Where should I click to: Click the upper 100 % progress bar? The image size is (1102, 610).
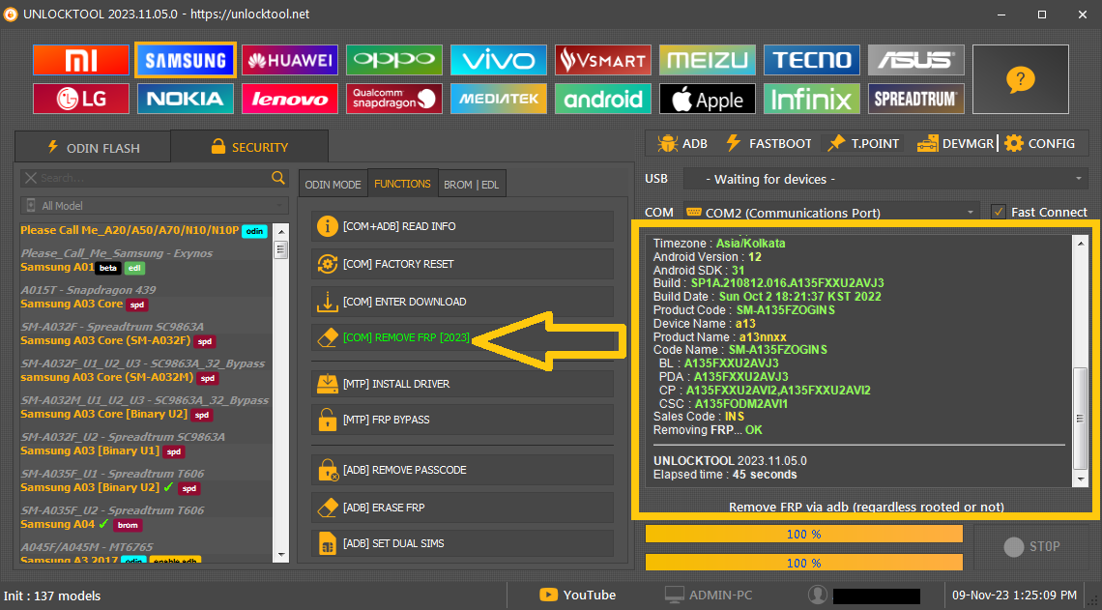click(x=804, y=534)
